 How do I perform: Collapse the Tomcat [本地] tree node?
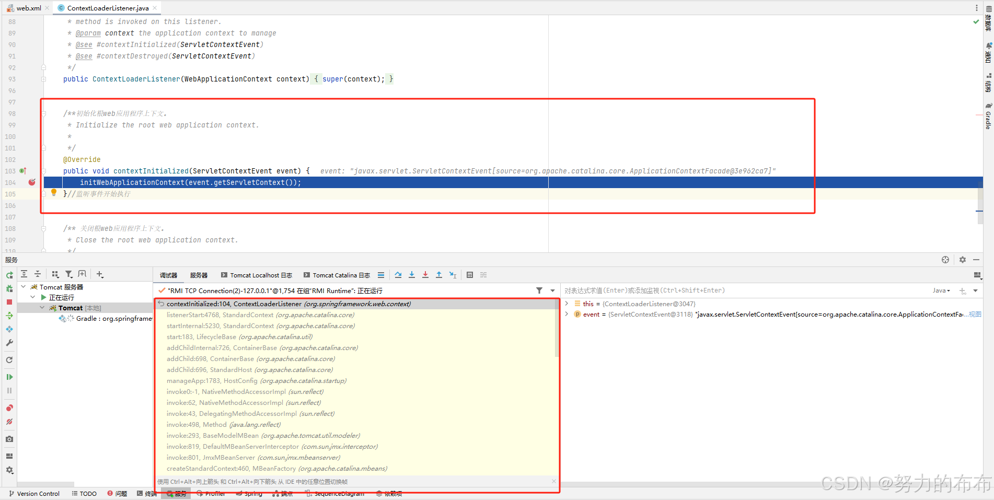pos(42,308)
